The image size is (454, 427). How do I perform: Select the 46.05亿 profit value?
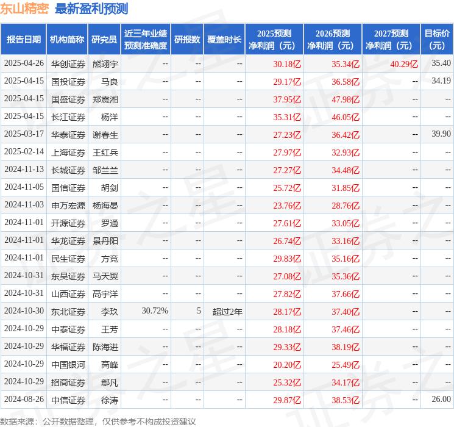[346, 117]
